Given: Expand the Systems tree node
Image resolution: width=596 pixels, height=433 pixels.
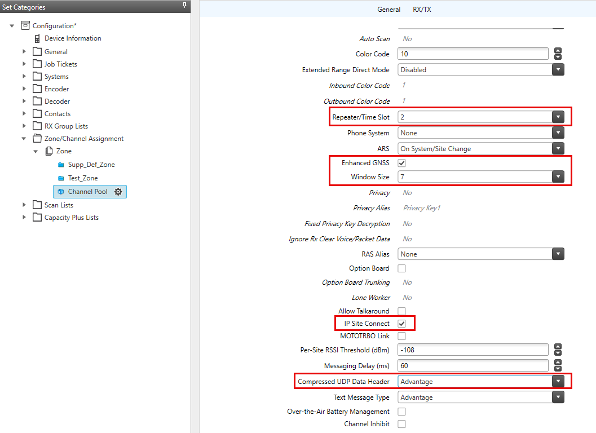Looking at the screenshot, I should [24, 76].
